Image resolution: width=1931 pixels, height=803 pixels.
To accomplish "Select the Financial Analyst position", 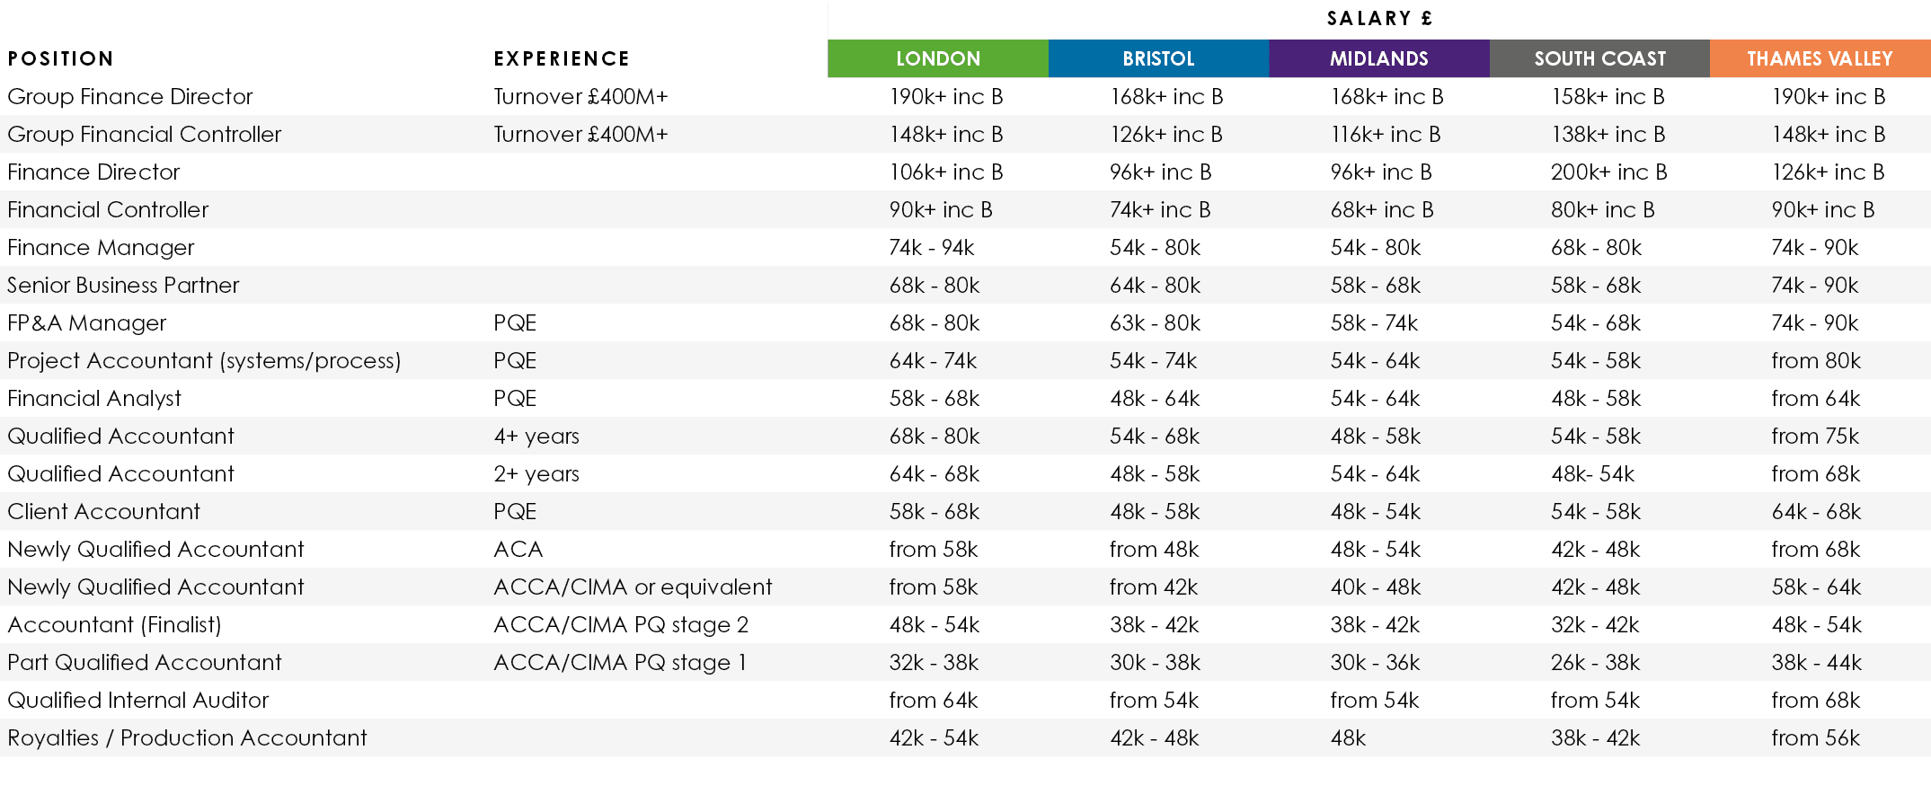I will (94, 399).
